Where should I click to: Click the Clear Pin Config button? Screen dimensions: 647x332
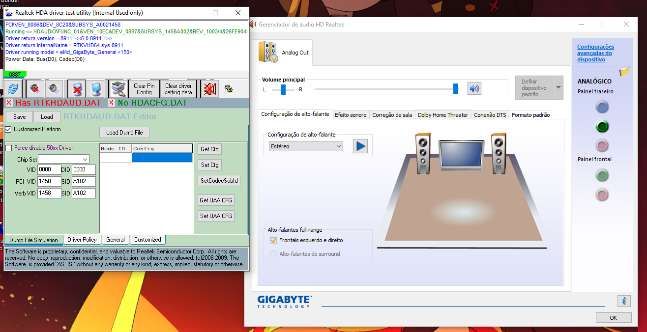[x=144, y=89]
